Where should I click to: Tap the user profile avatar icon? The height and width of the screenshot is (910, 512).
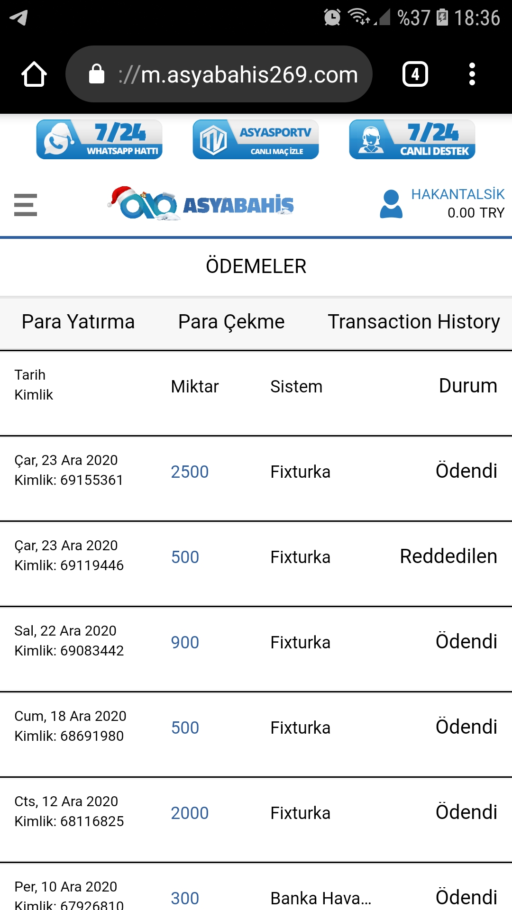point(391,204)
